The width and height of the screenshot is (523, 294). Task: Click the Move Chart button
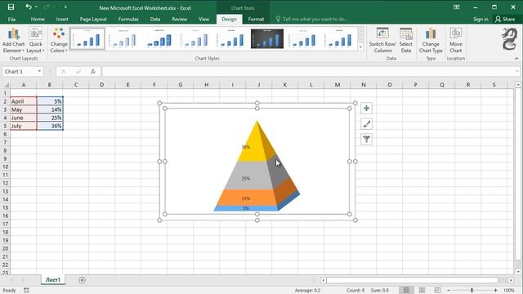tap(456, 40)
